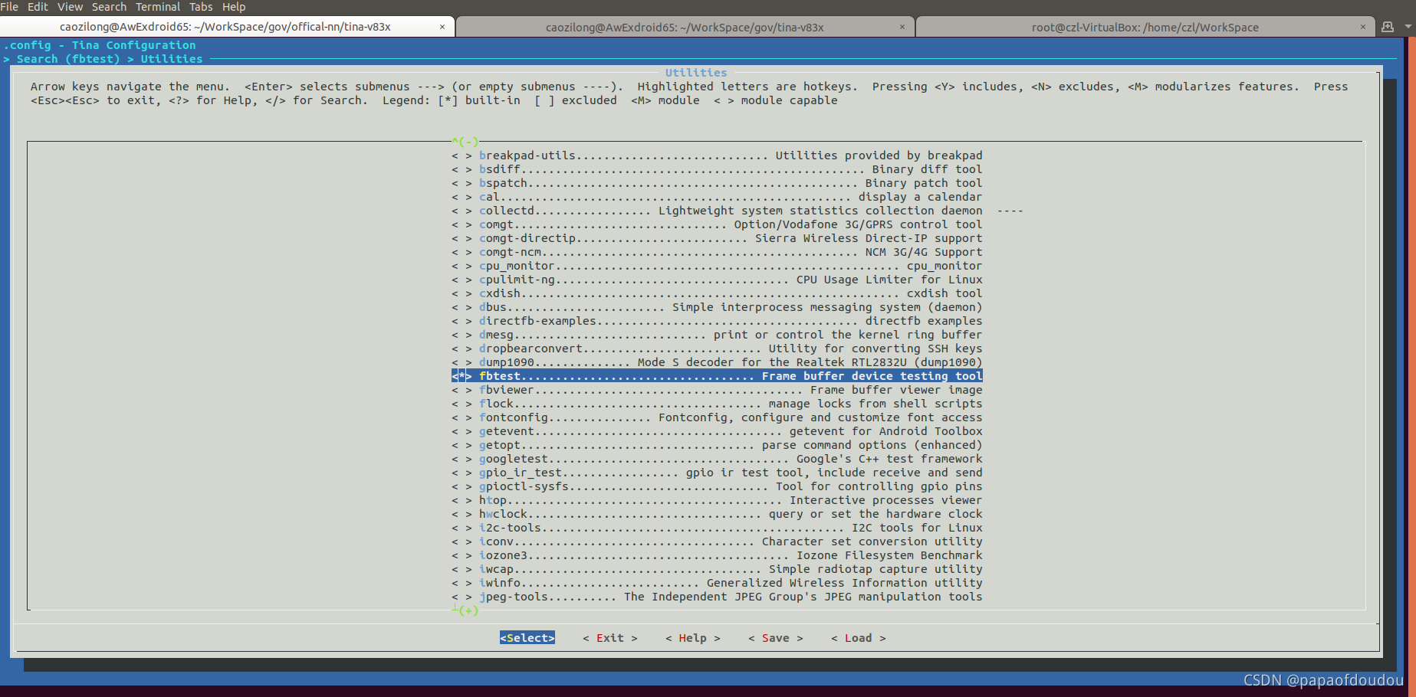Click the Help button at the bottom
Image resolution: width=1416 pixels, height=697 pixels.
pos(693,638)
